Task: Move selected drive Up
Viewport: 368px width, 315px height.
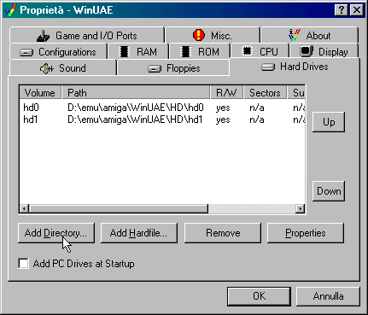Action: point(329,122)
